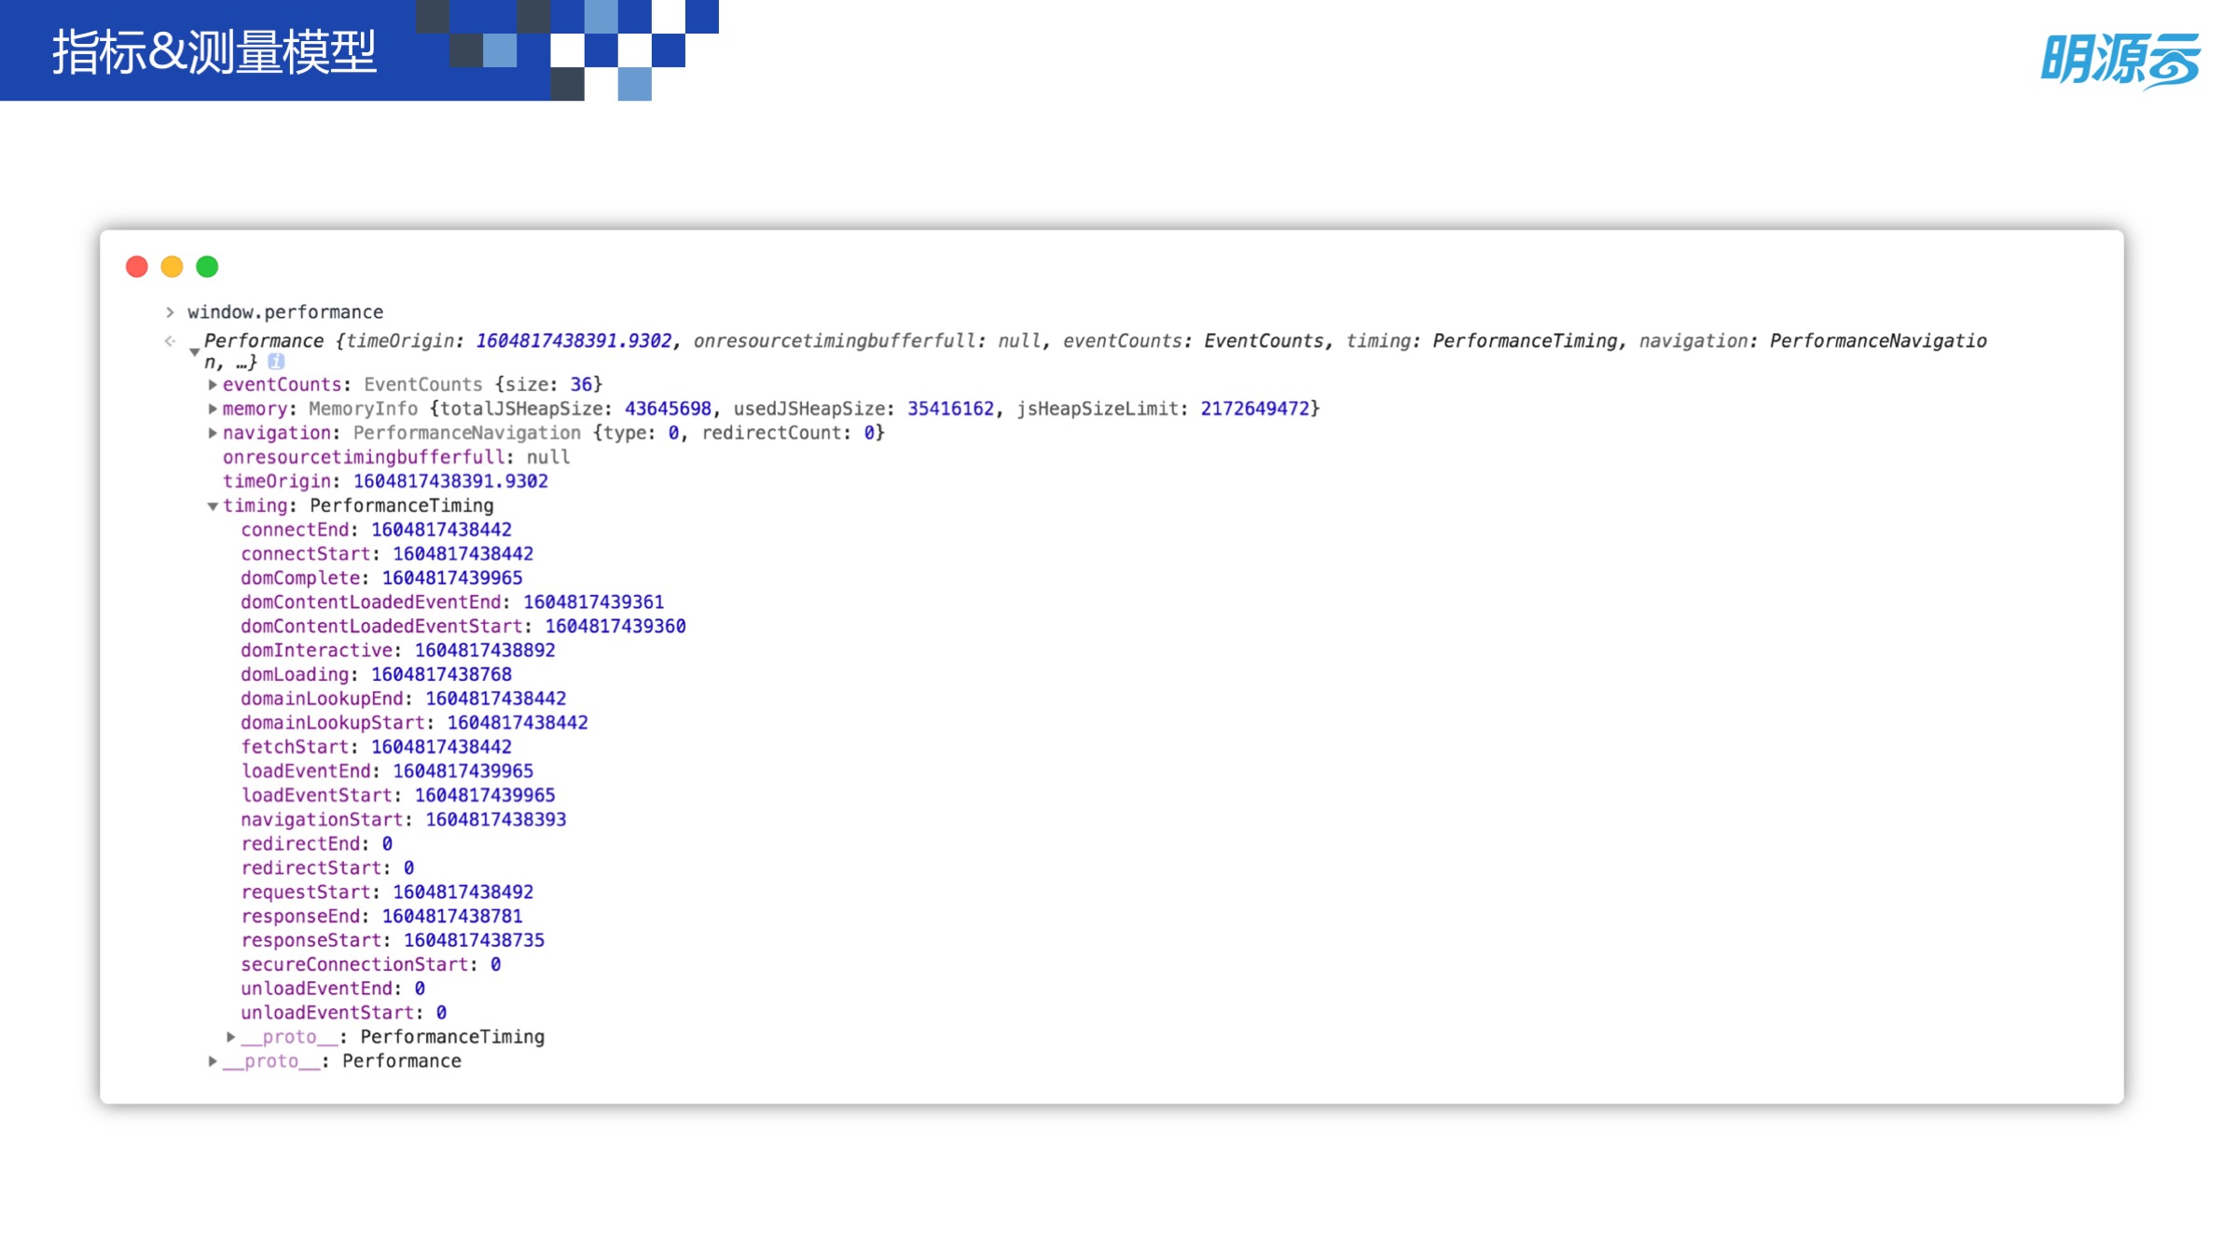Click the totalJSHeapSize value 43645698
The height and width of the screenshot is (1260, 2238).
668,408
